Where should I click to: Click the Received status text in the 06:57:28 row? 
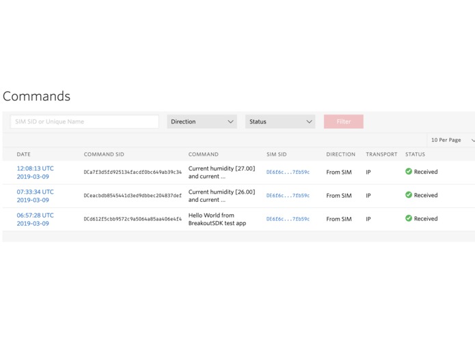pos(426,218)
